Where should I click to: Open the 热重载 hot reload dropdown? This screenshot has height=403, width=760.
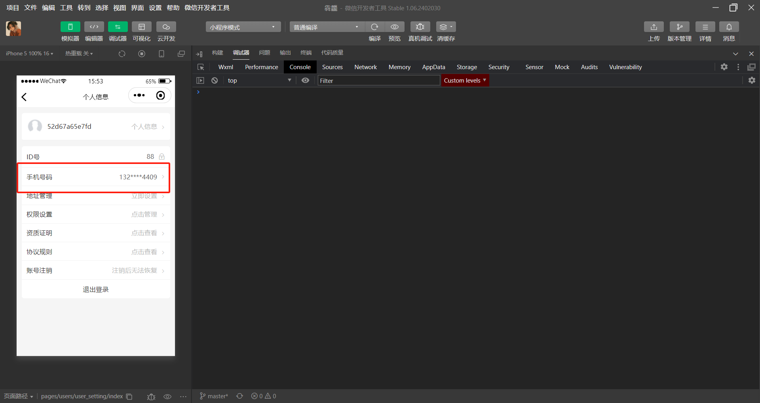pyautogui.click(x=79, y=53)
